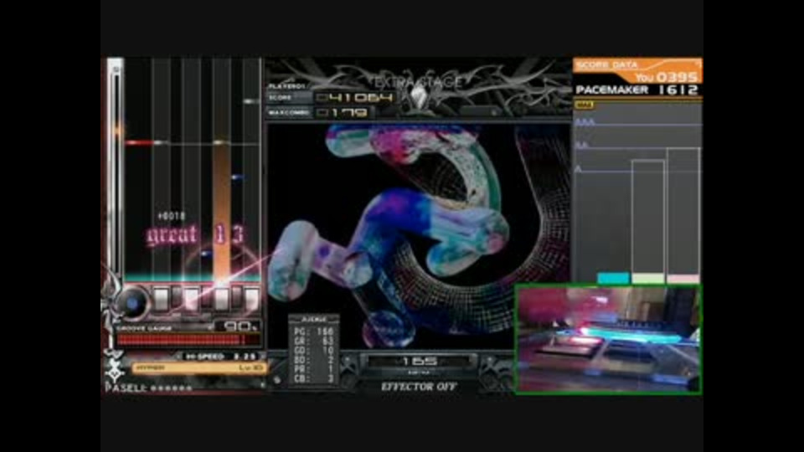Click the red scratch note in the lane
The width and height of the screenshot is (804, 452).
(x=139, y=142)
